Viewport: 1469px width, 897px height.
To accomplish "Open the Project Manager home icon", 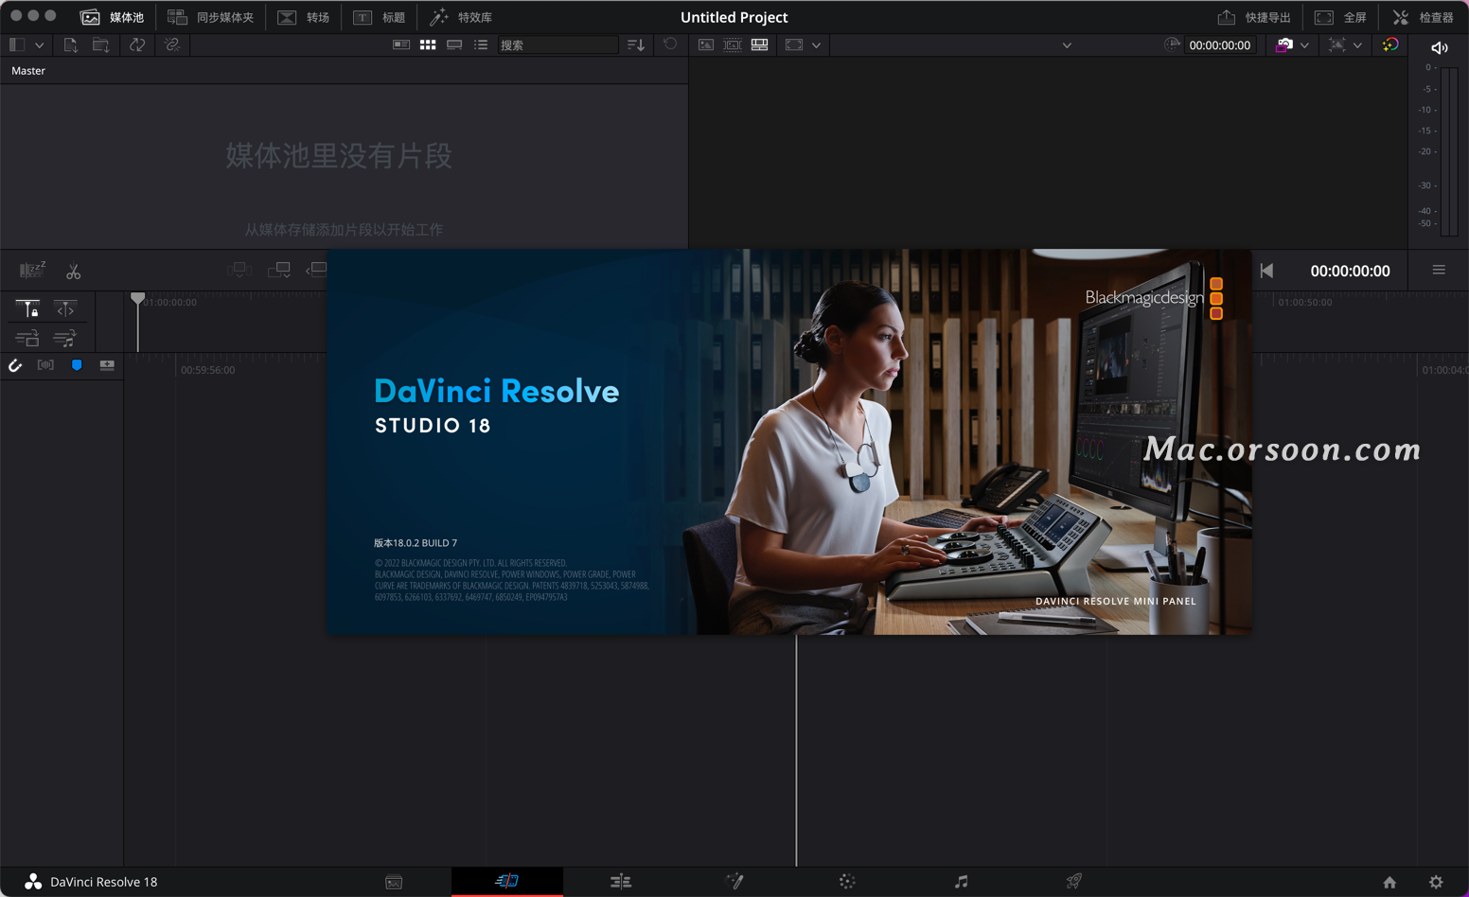I will tap(1389, 882).
